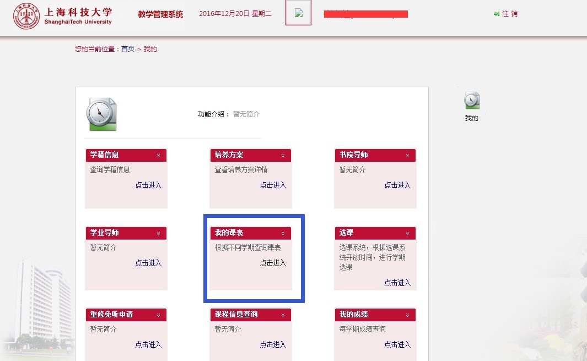The image size is (587, 361).
Task: Collapse the 书院导师 card chevron
Action: [407, 156]
